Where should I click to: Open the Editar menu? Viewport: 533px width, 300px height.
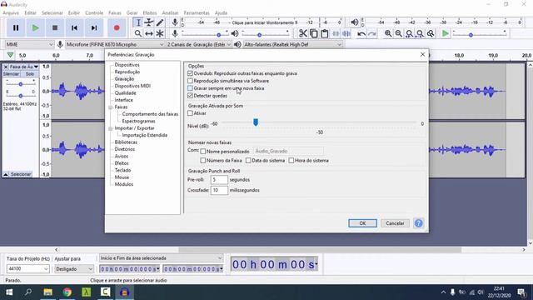(30, 13)
